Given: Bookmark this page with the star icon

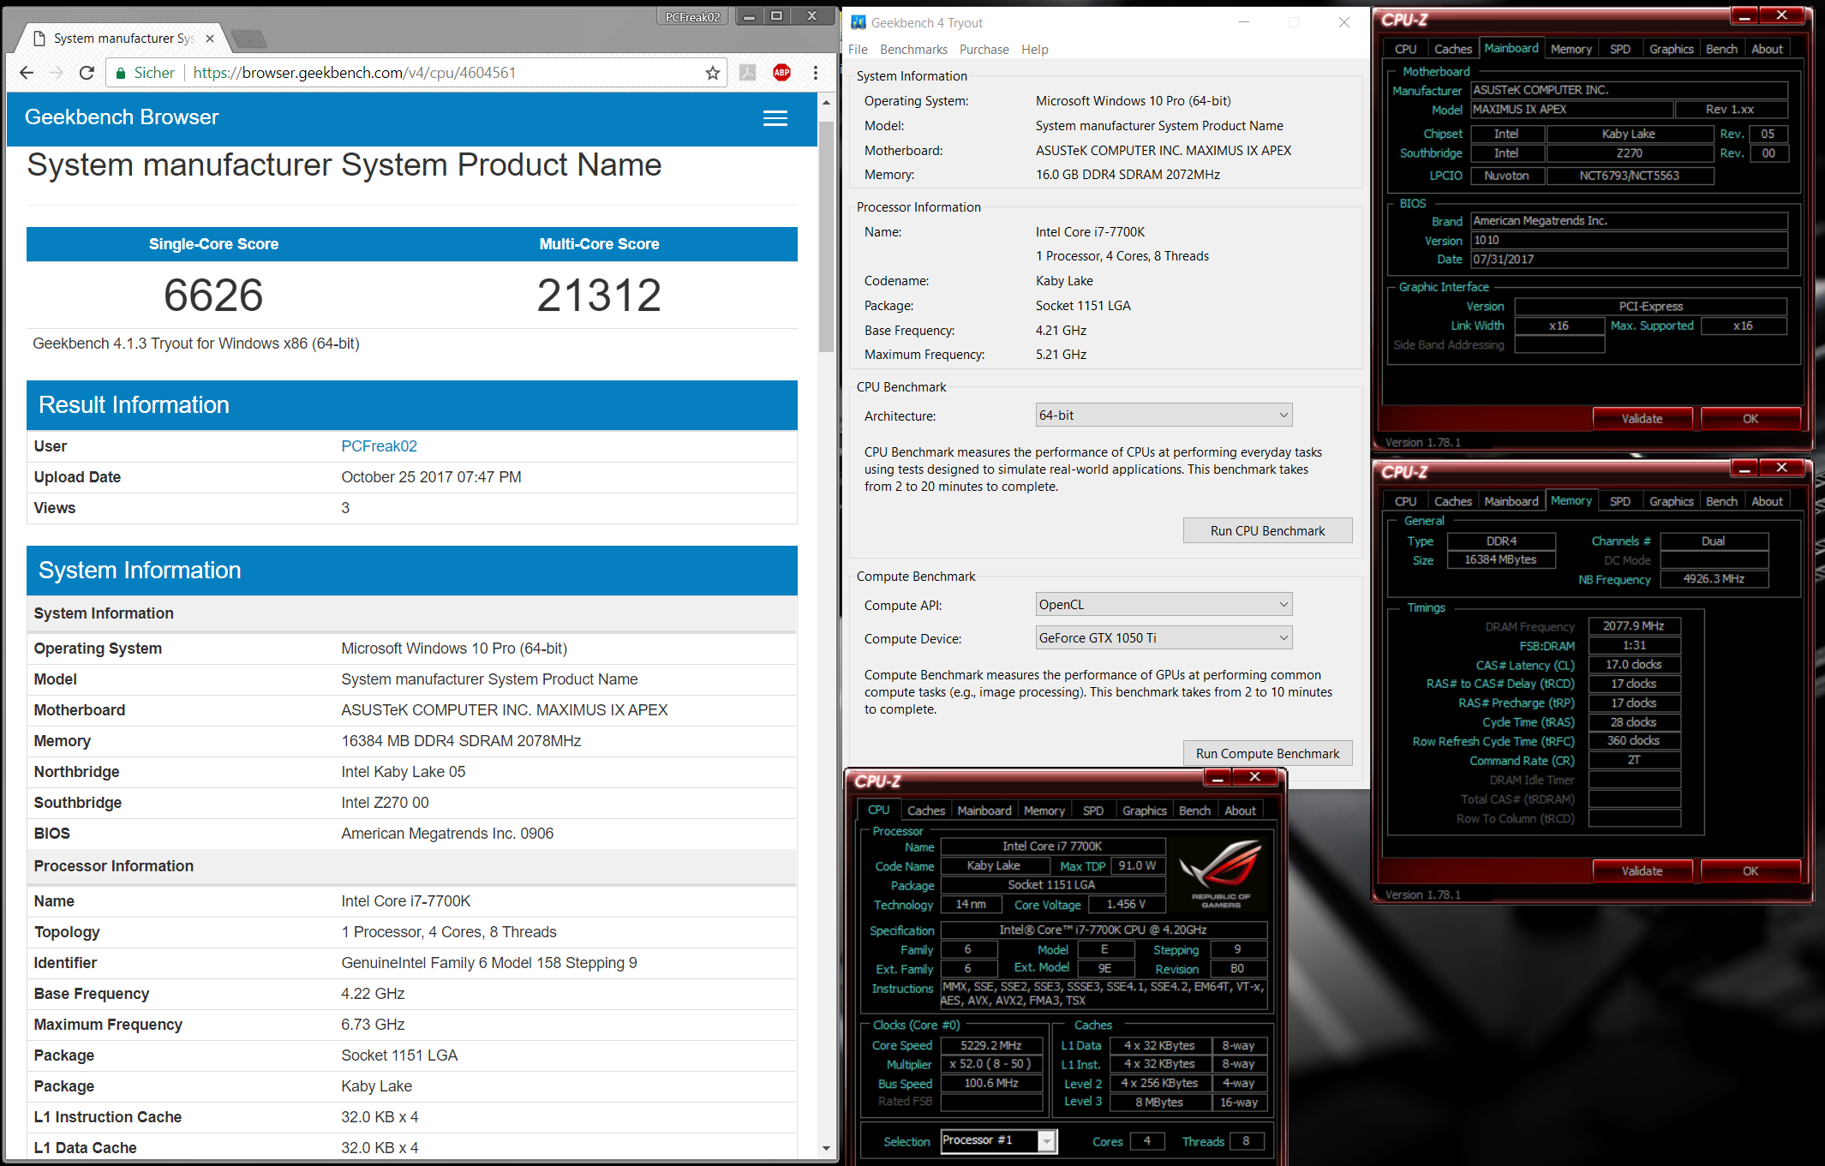Looking at the screenshot, I should coord(712,73).
